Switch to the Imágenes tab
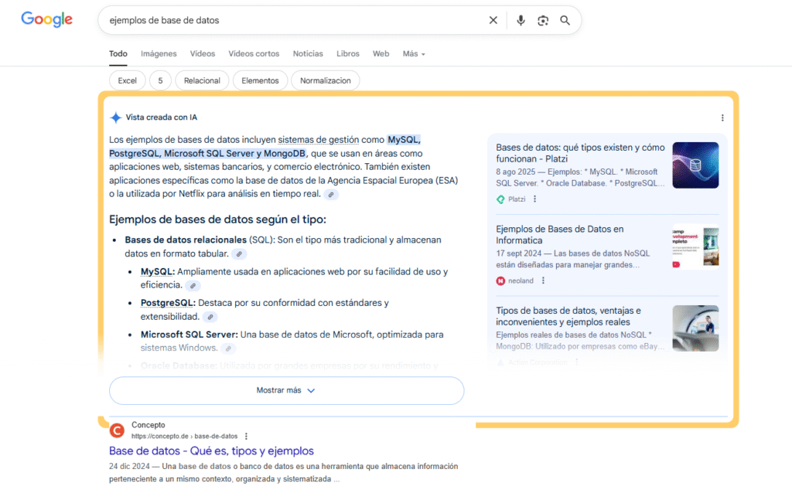792x493 pixels. coord(159,54)
